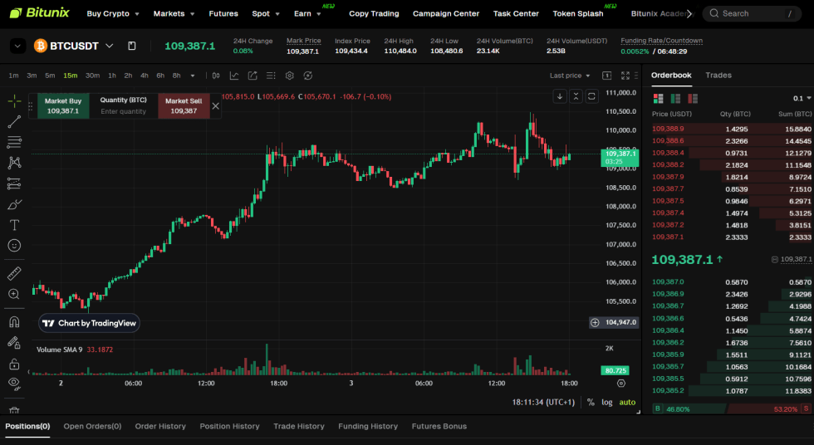Toggle lock all drawing tools
The image size is (814, 445).
point(14,364)
